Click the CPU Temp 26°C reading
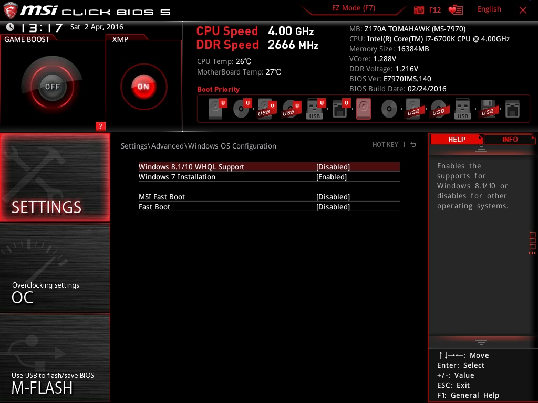Image resolution: width=538 pixels, height=403 pixels. 224,62
